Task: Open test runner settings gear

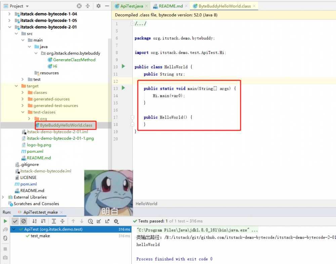Action: (116, 221)
